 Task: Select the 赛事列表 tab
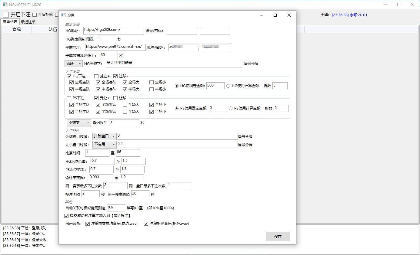point(10,22)
